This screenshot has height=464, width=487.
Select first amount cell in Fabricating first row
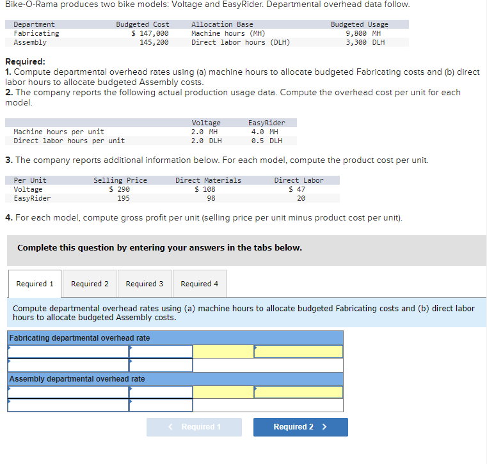point(161,352)
